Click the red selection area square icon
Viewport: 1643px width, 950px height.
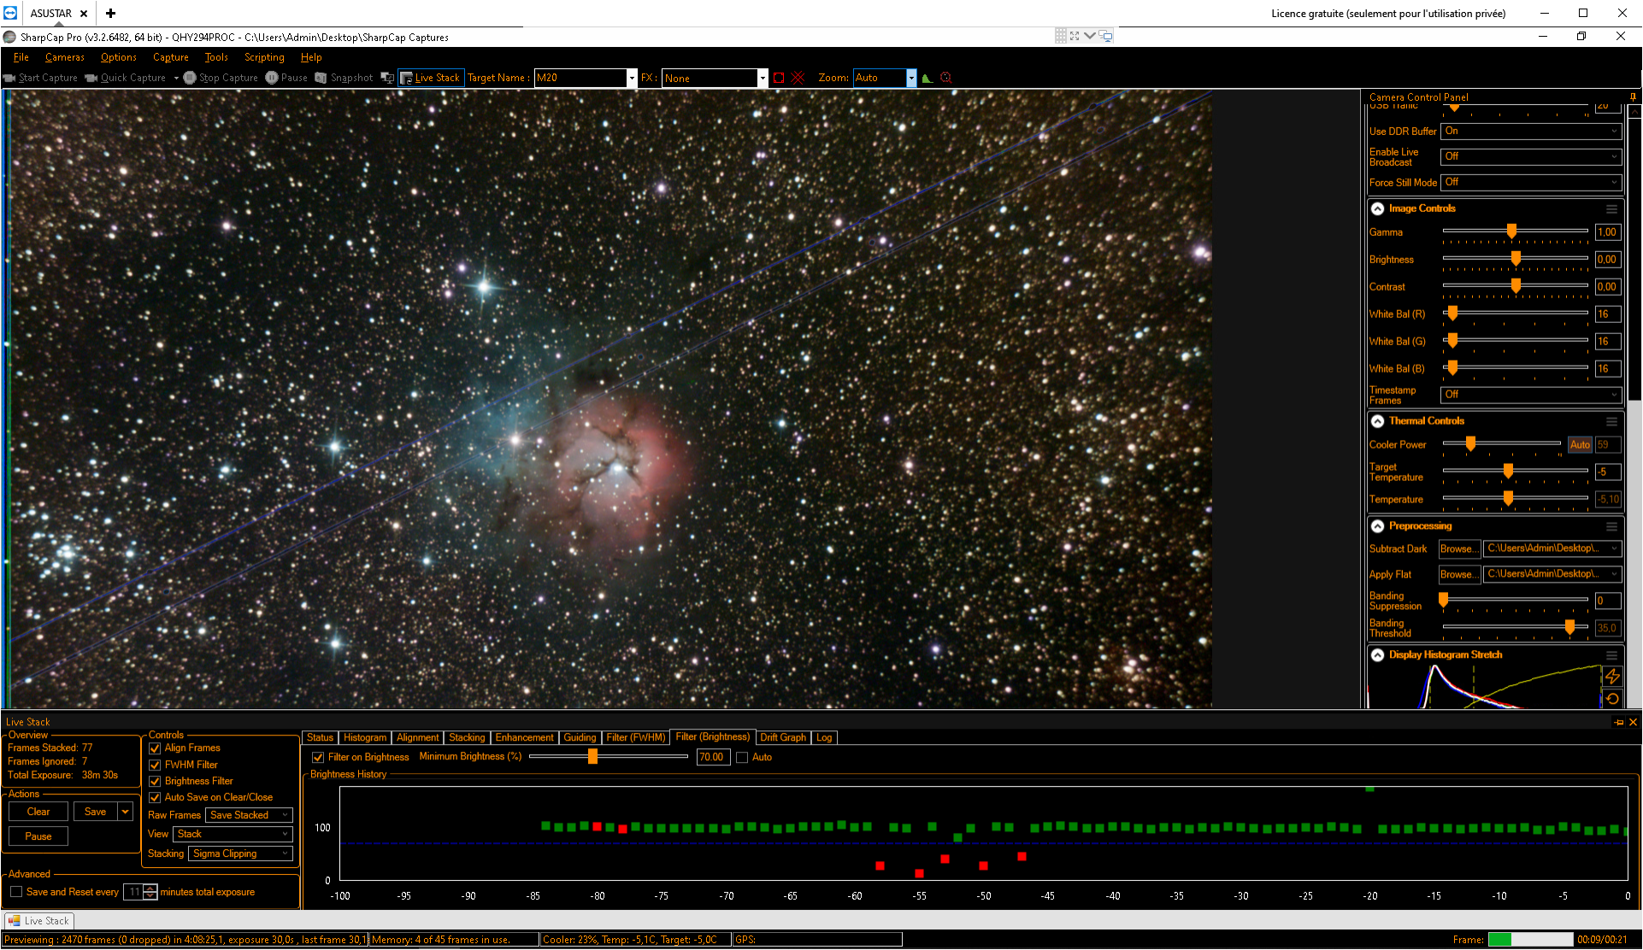[x=779, y=78]
